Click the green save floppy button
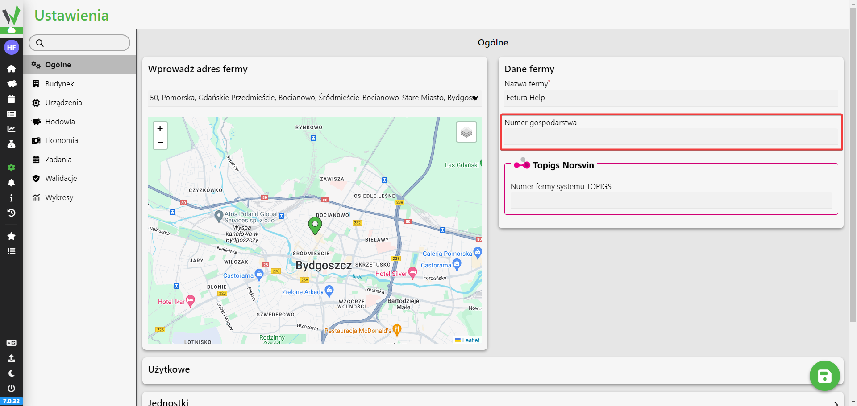The width and height of the screenshot is (857, 406). 824,376
